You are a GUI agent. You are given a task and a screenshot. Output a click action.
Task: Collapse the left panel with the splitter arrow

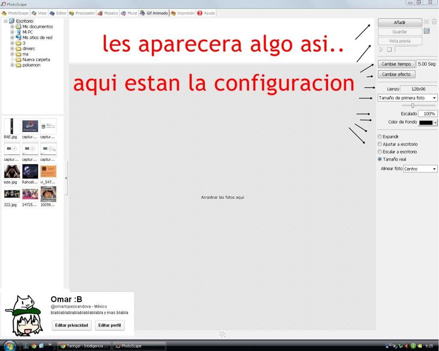coord(66,178)
